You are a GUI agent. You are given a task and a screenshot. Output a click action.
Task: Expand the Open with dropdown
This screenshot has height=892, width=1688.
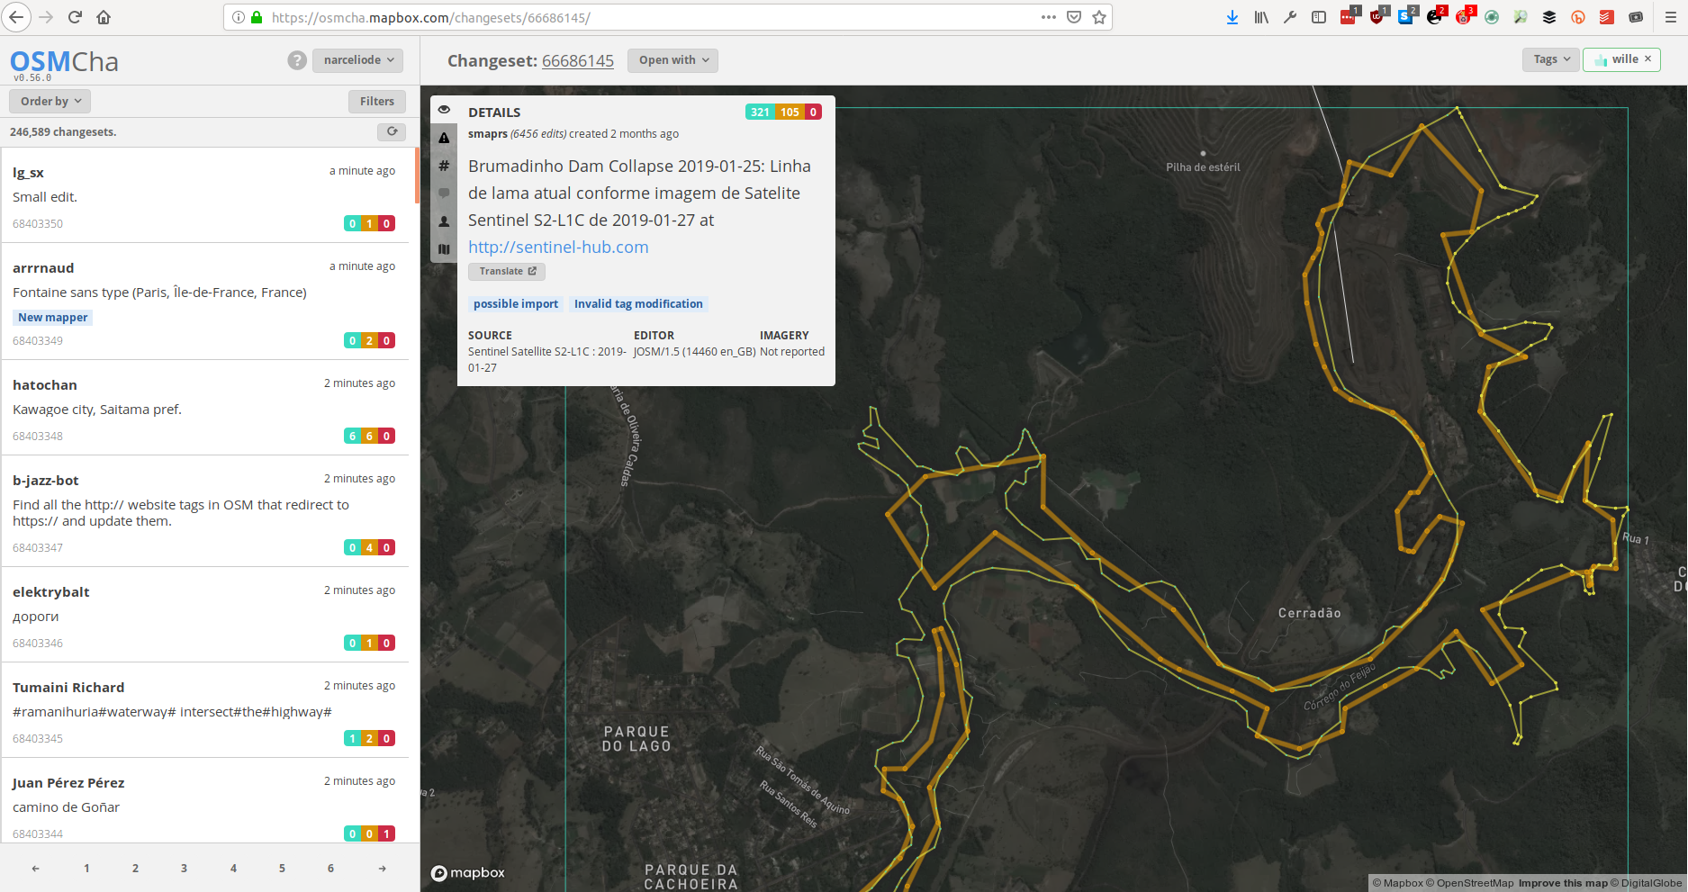coord(672,60)
